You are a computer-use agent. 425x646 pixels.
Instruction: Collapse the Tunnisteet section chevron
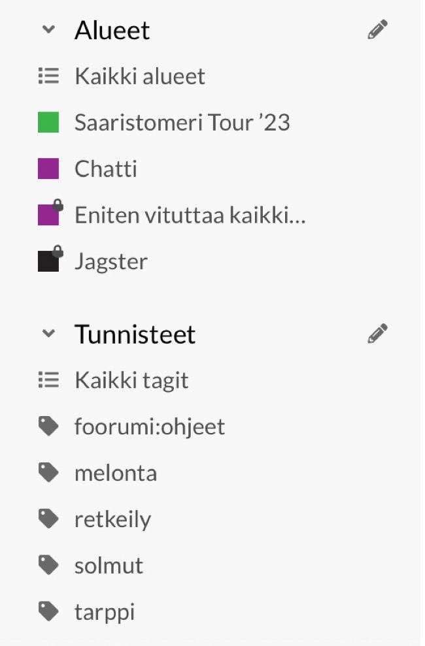tap(48, 334)
